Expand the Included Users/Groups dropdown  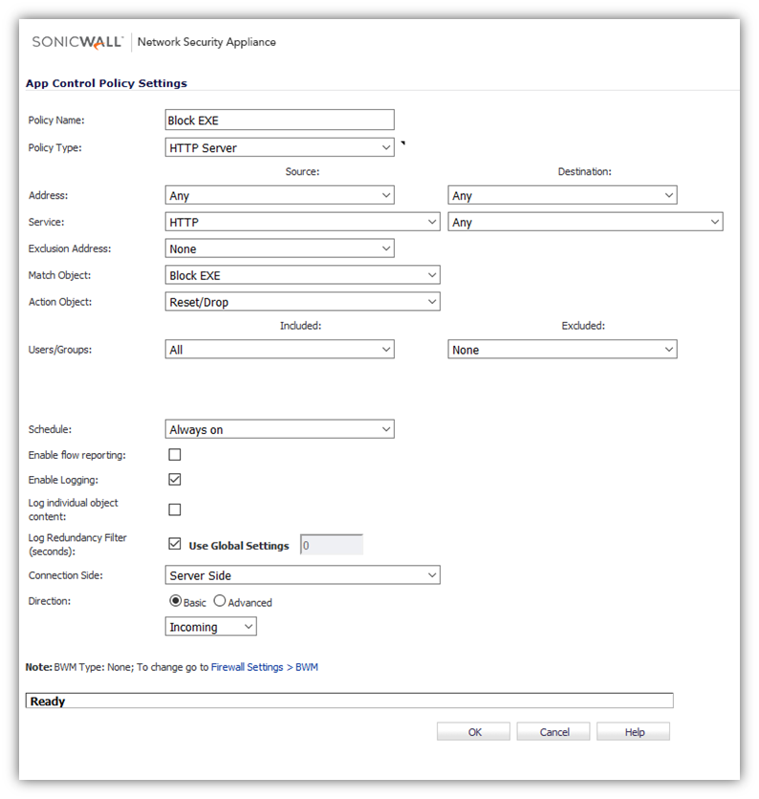click(279, 351)
